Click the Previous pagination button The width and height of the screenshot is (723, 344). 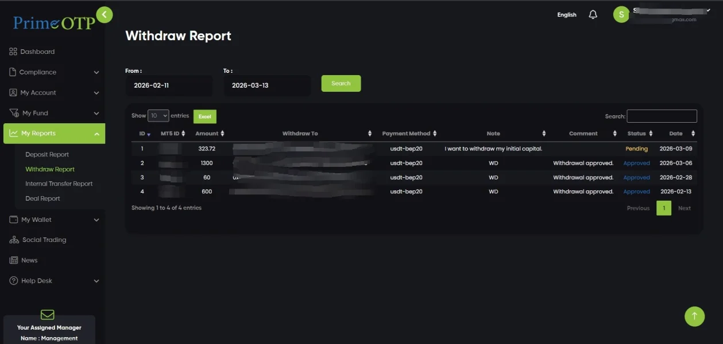tap(638, 208)
